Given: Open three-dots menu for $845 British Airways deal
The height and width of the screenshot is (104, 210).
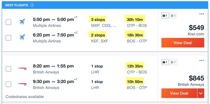Looking at the screenshot, I should pyautogui.click(x=201, y=61).
